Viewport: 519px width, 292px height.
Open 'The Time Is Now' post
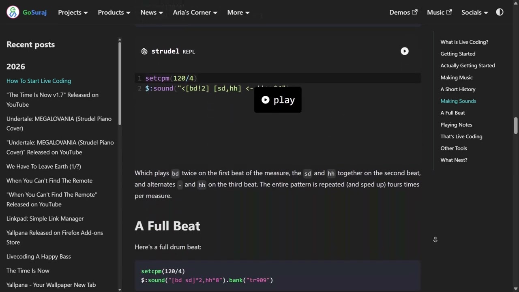click(x=28, y=271)
